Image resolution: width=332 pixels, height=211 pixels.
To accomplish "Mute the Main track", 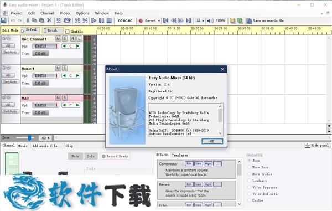I will (x=58, y=97).
